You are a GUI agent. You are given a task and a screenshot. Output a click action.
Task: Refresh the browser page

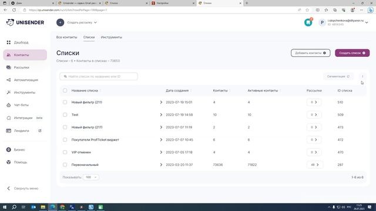tap(14, 10)
